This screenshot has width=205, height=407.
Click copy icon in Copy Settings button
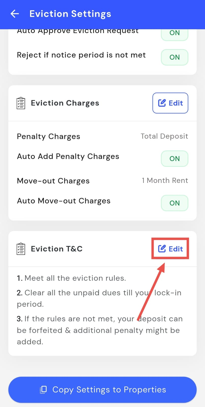point(43,389)
